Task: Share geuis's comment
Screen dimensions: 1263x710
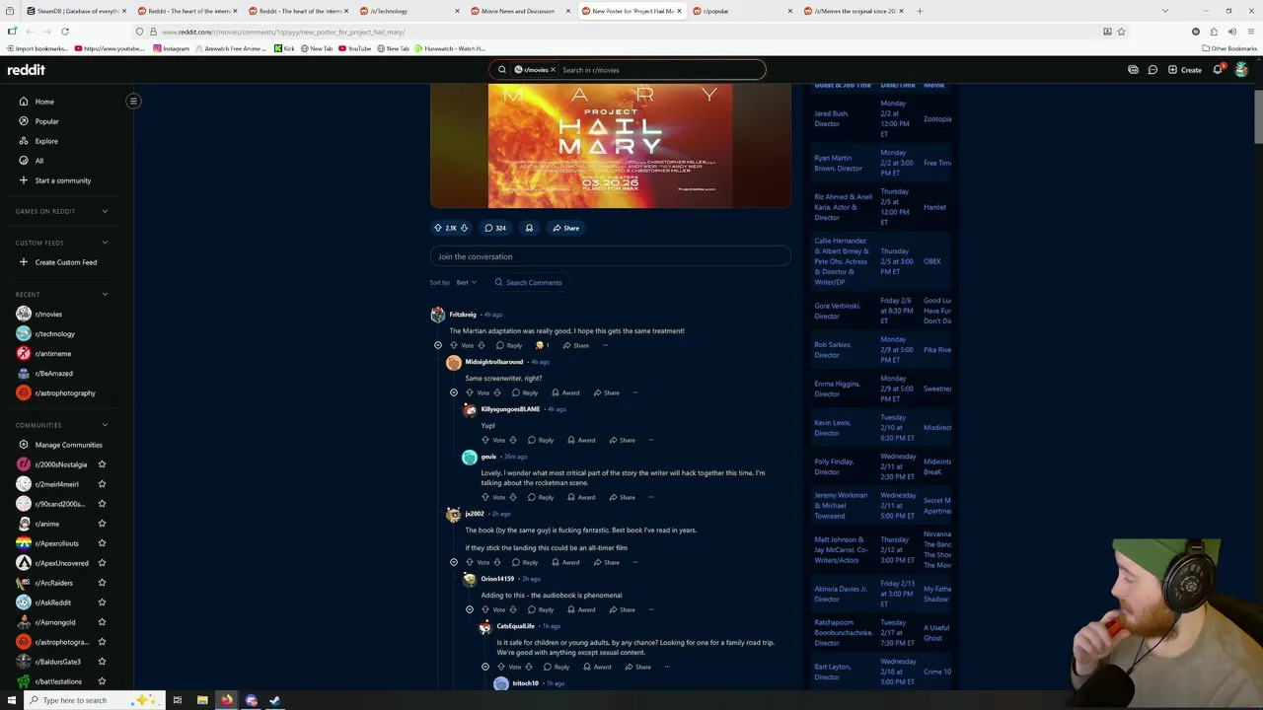Action: pos(622,497)
